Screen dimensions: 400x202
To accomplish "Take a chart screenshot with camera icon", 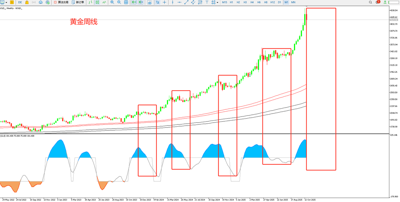I will (x=150, y=2).
